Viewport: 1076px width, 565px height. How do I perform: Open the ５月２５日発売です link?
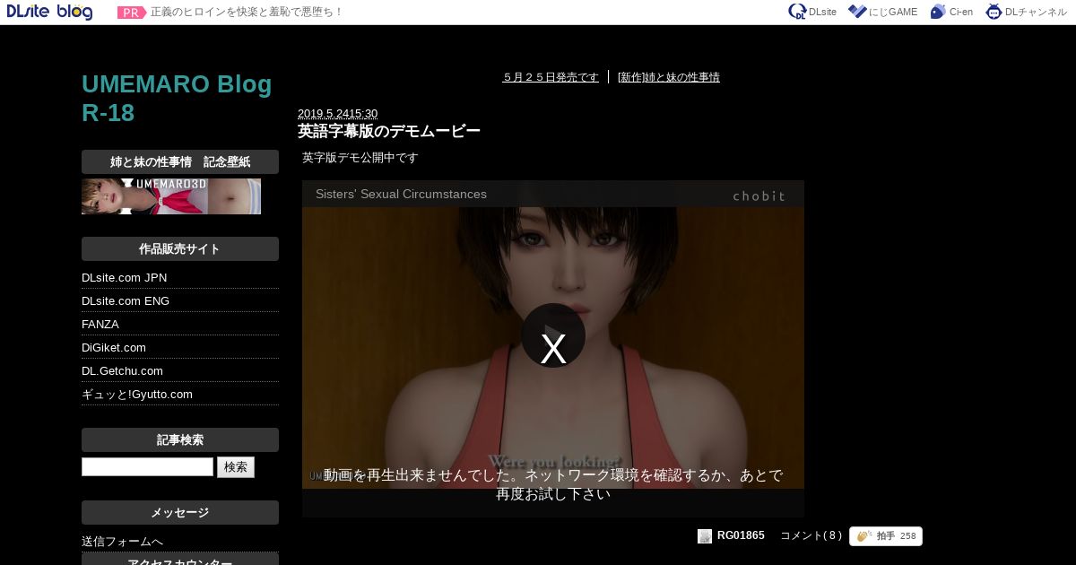pos(551,77)
